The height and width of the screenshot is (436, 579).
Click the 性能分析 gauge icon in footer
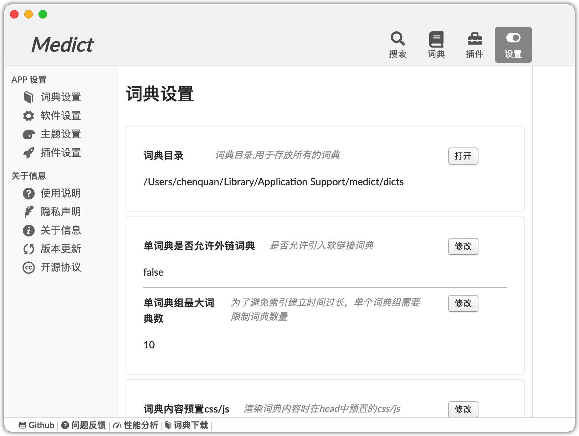pos(117,425)
